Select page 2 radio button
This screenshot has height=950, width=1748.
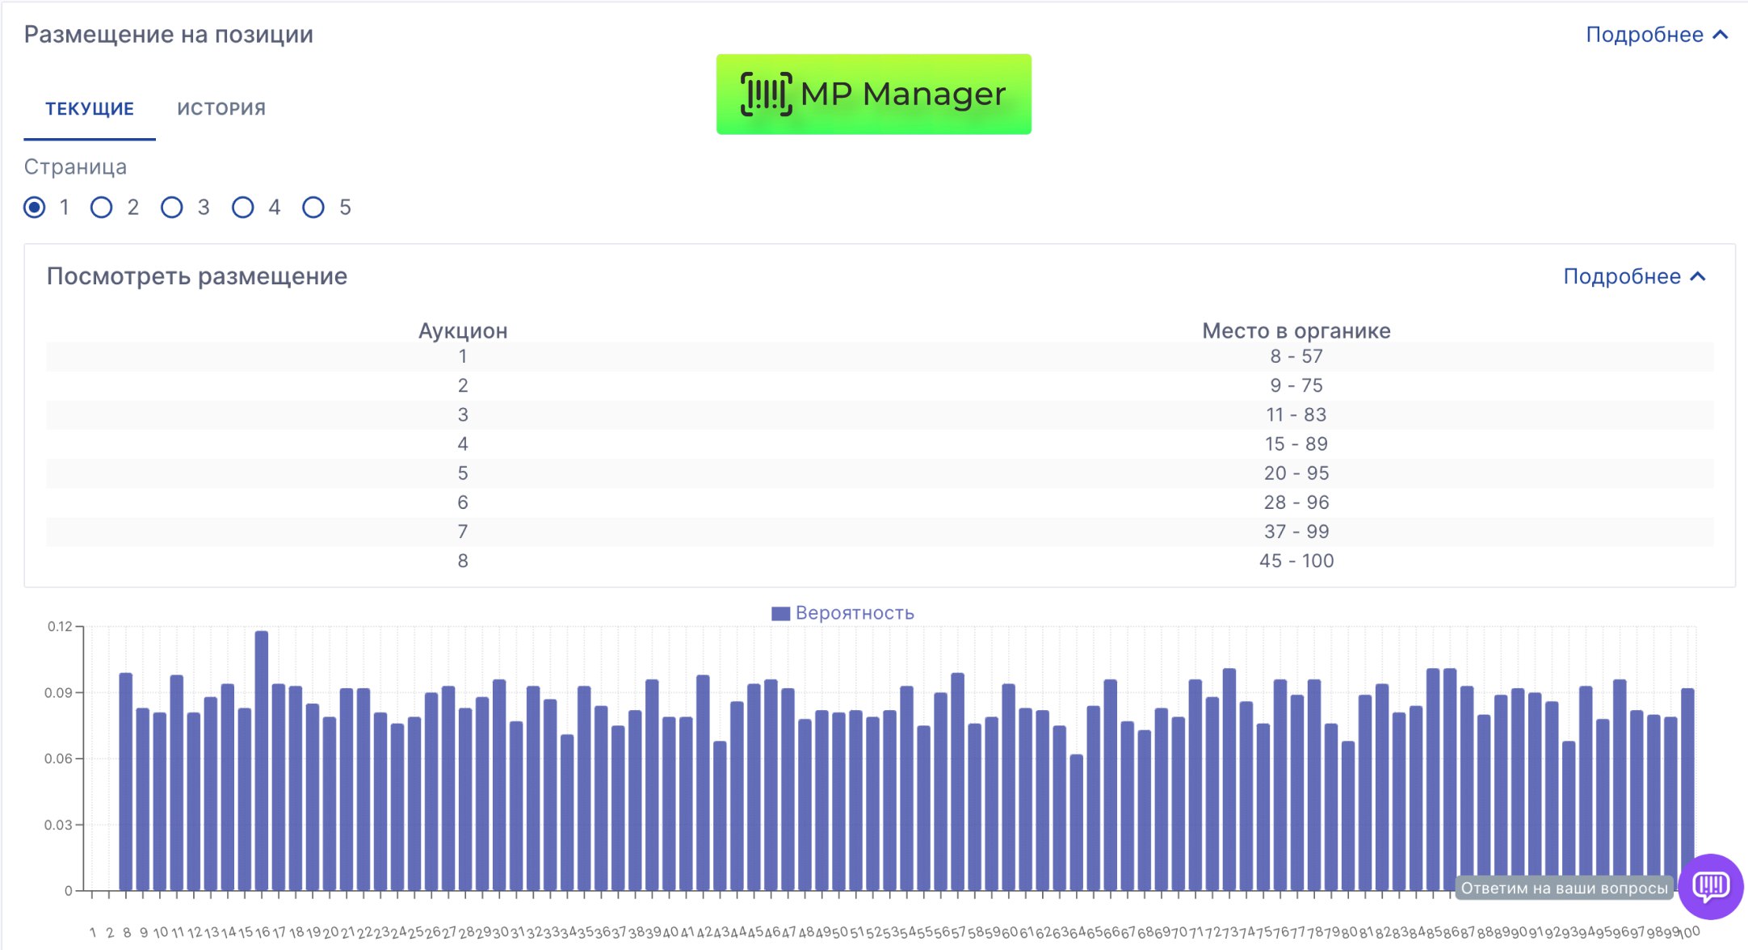[102, 208]
